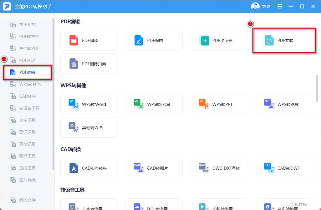Launch the CAD版本转换 tool
The width and height of the screenshot is (321, 210).
point(89,168)
